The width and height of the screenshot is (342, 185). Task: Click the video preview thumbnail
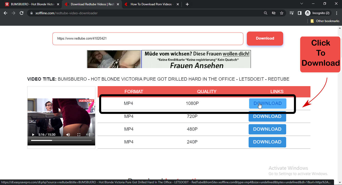point(61,122)
